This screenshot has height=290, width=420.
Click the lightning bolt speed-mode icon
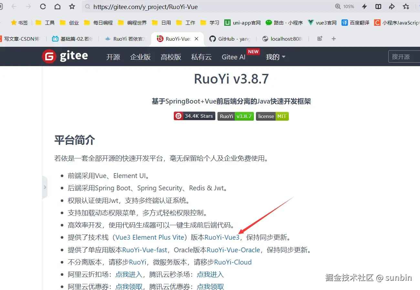[x=364, y=6]
